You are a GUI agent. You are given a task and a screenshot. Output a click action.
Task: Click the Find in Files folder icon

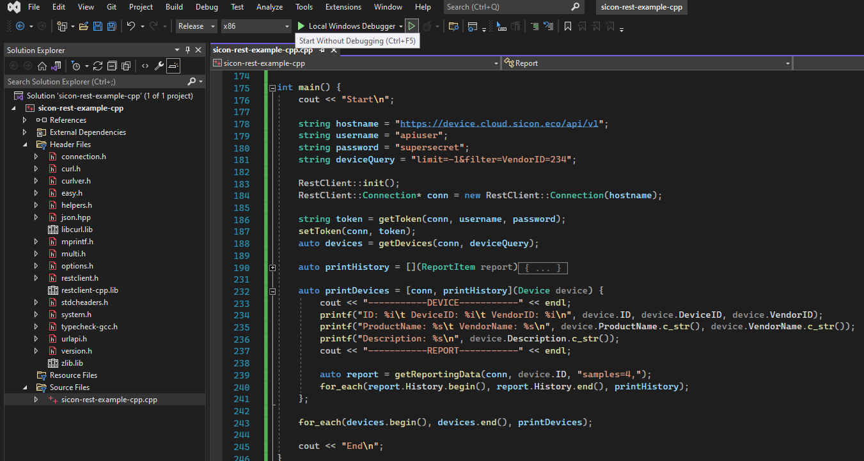pos(453,26)
